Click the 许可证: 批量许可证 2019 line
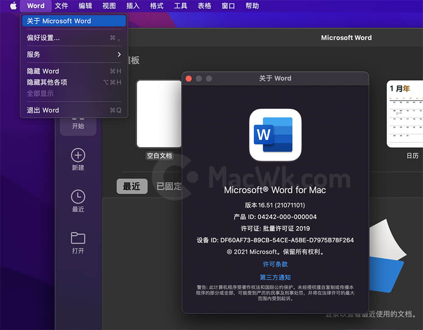 pos(275,229)
